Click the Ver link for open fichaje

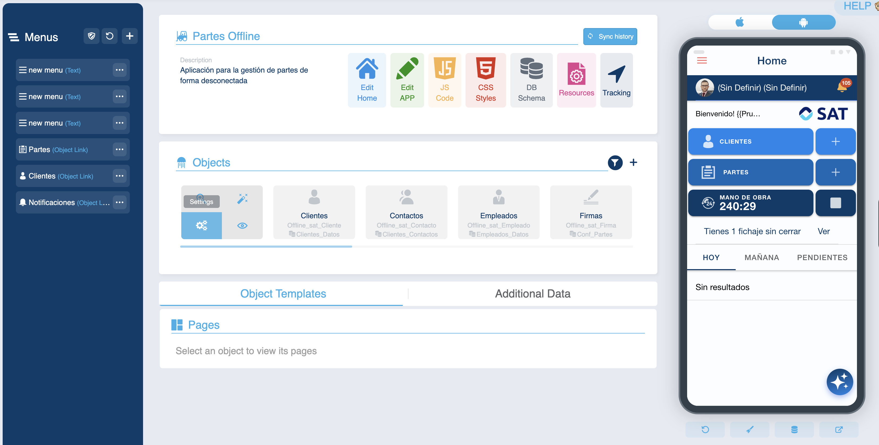(x=823, y=232)
